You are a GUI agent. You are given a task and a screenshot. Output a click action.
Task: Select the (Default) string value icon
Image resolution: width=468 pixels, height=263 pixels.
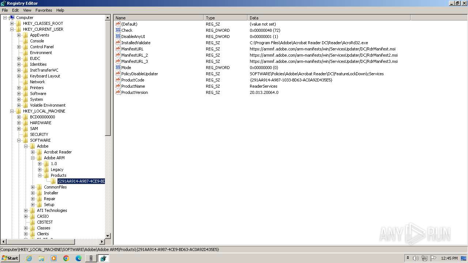(118, 24)
